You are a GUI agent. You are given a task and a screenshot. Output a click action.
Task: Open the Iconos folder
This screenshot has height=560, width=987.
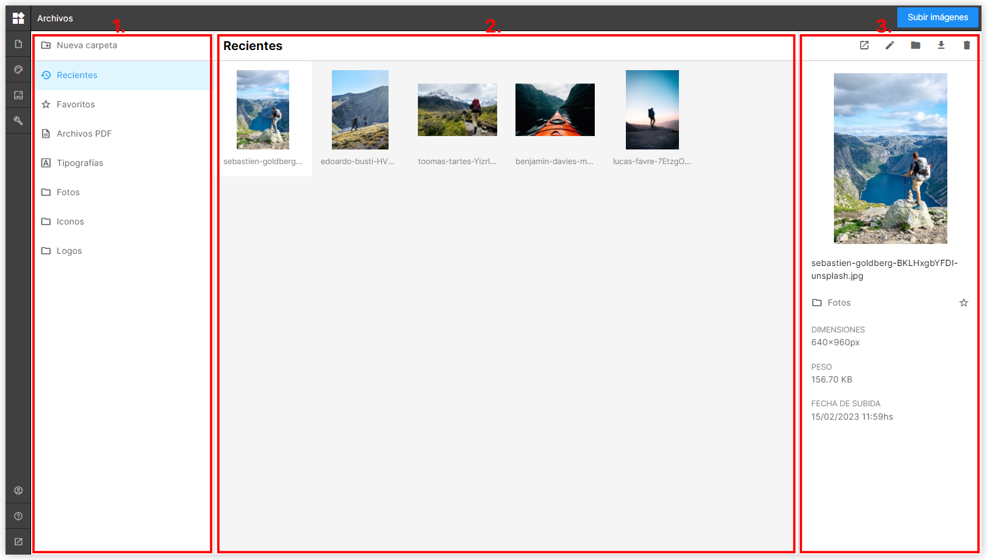(x=70, y=221)
